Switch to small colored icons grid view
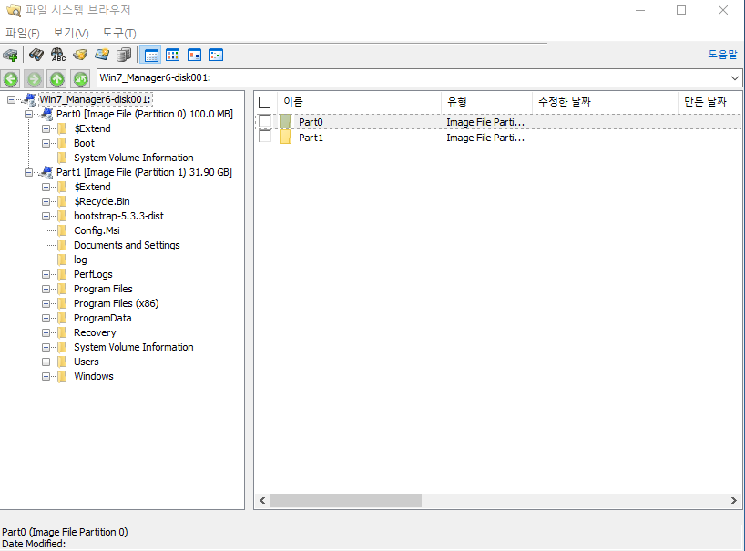The width and height of the screenshot is (745, 551). click(x=172, y=55)
